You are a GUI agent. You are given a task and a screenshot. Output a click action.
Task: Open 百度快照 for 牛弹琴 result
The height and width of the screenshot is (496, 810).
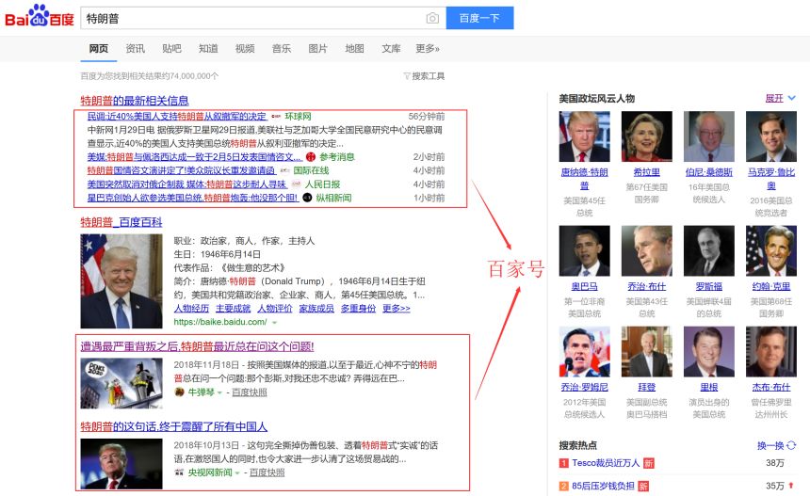click(249, 392)
